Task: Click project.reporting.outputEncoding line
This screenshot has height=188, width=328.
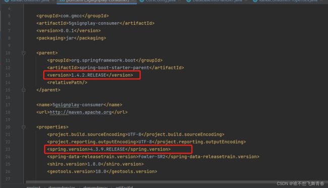Action: (146, 142)
